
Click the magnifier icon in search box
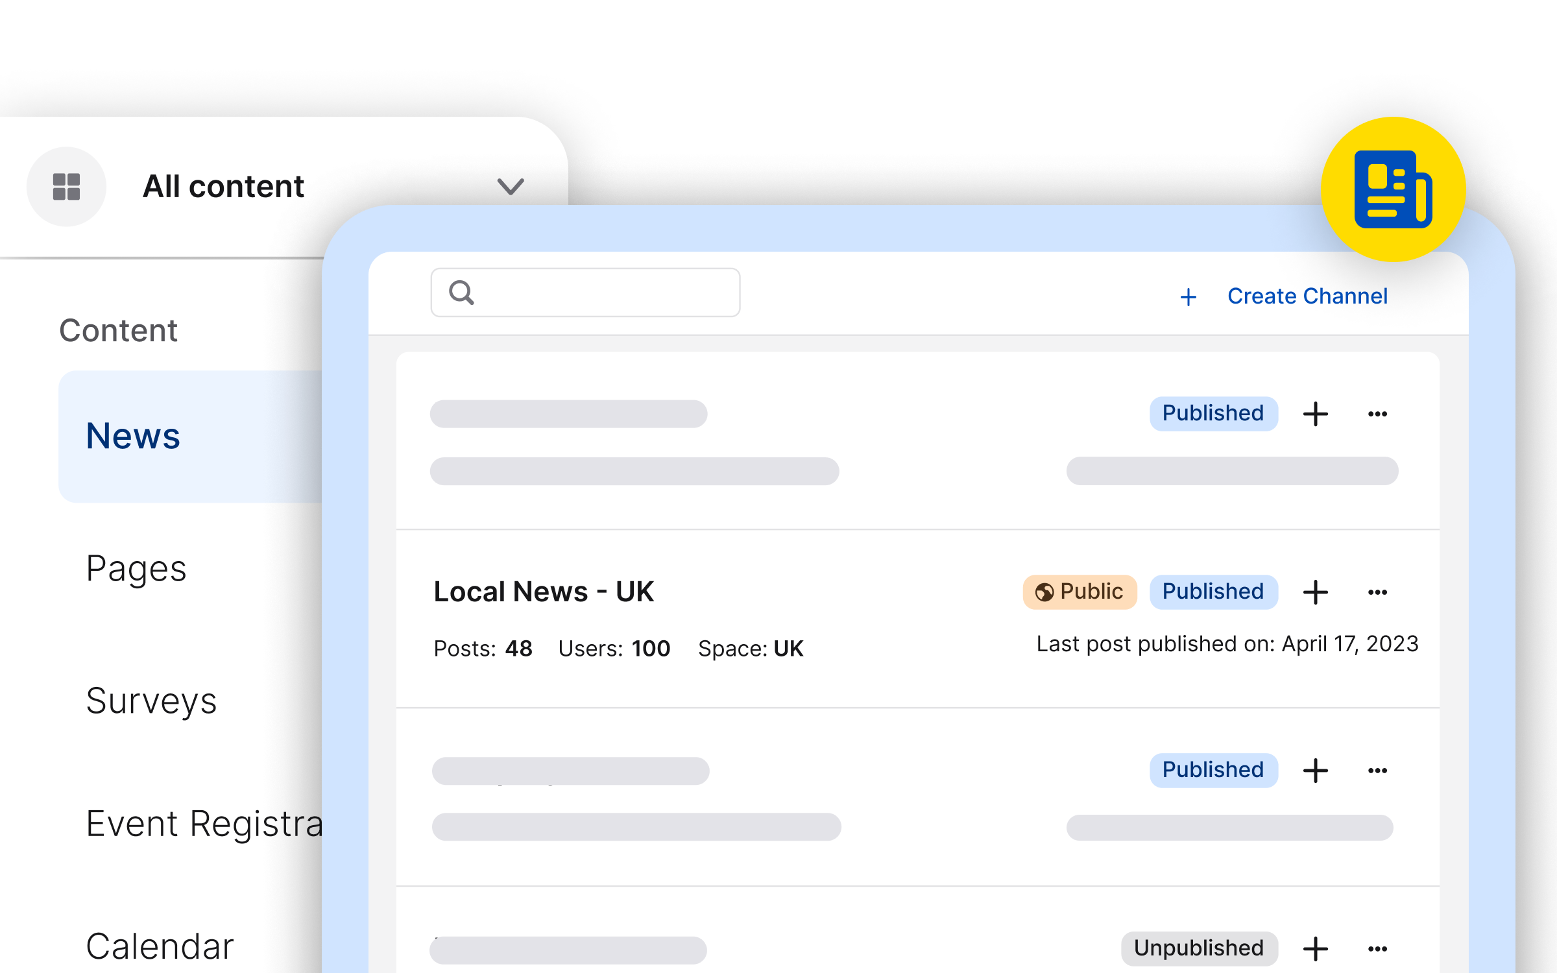[x=462, y=293]
